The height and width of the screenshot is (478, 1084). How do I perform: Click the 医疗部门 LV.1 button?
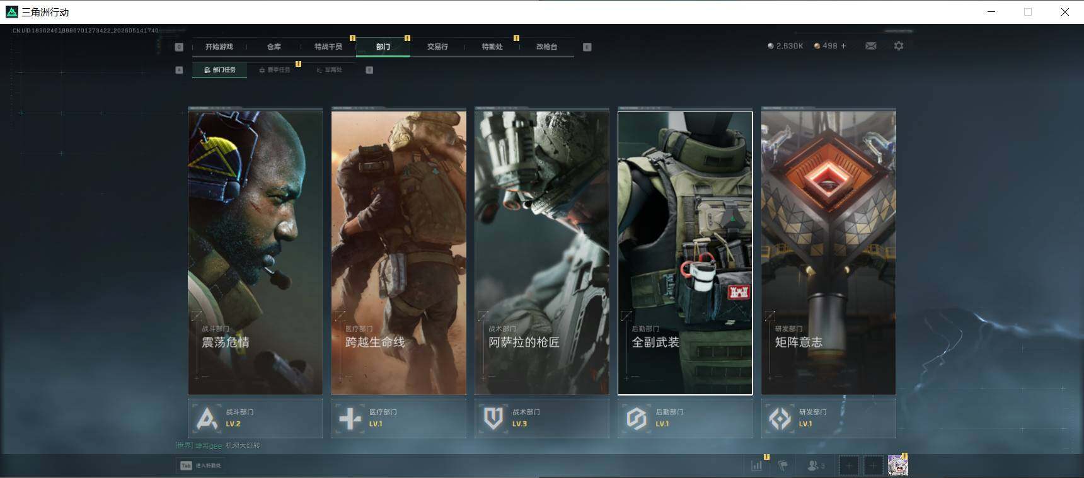(399, 418)
